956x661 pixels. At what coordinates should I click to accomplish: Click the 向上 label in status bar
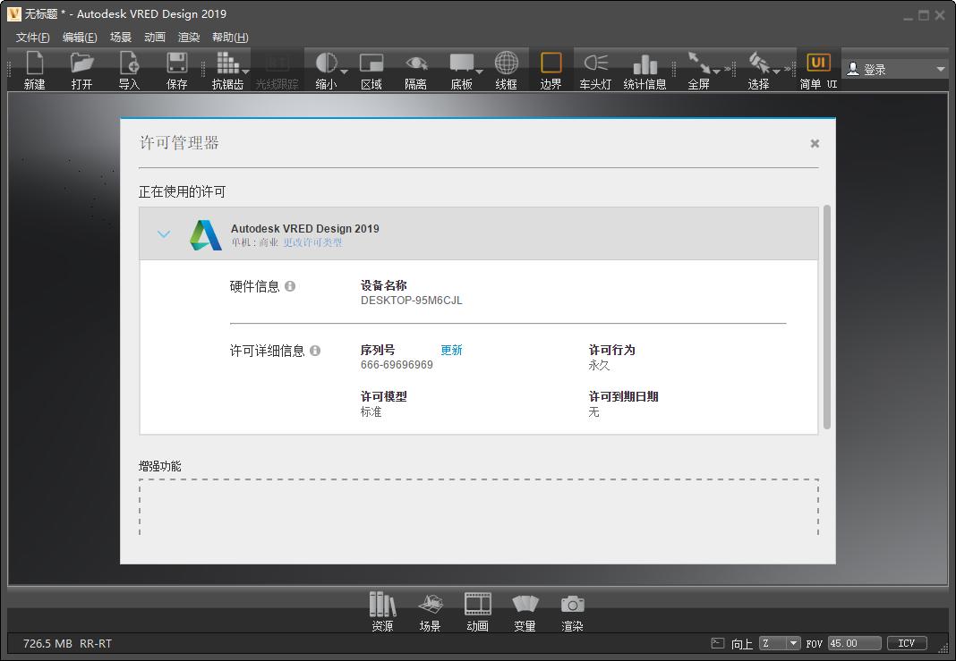coord(742,644)
